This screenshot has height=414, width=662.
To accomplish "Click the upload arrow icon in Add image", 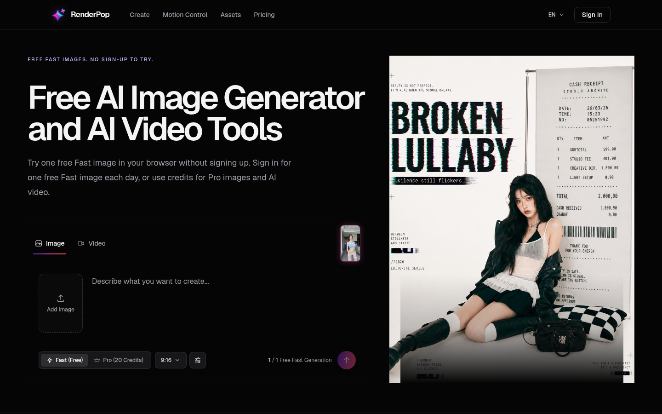I will [61, 298].
